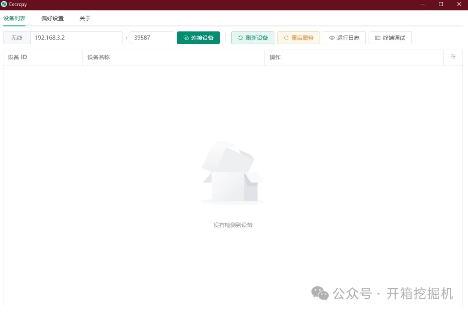Click the Escrcpy app icon in title bar
Viewport: 468px width, 312px height.
click(4, 4)
